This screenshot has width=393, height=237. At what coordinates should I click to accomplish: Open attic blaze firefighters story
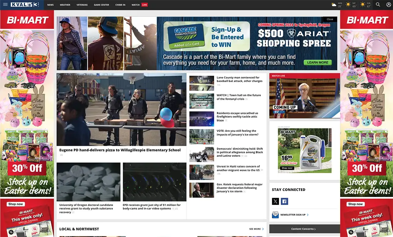[237, 117]
